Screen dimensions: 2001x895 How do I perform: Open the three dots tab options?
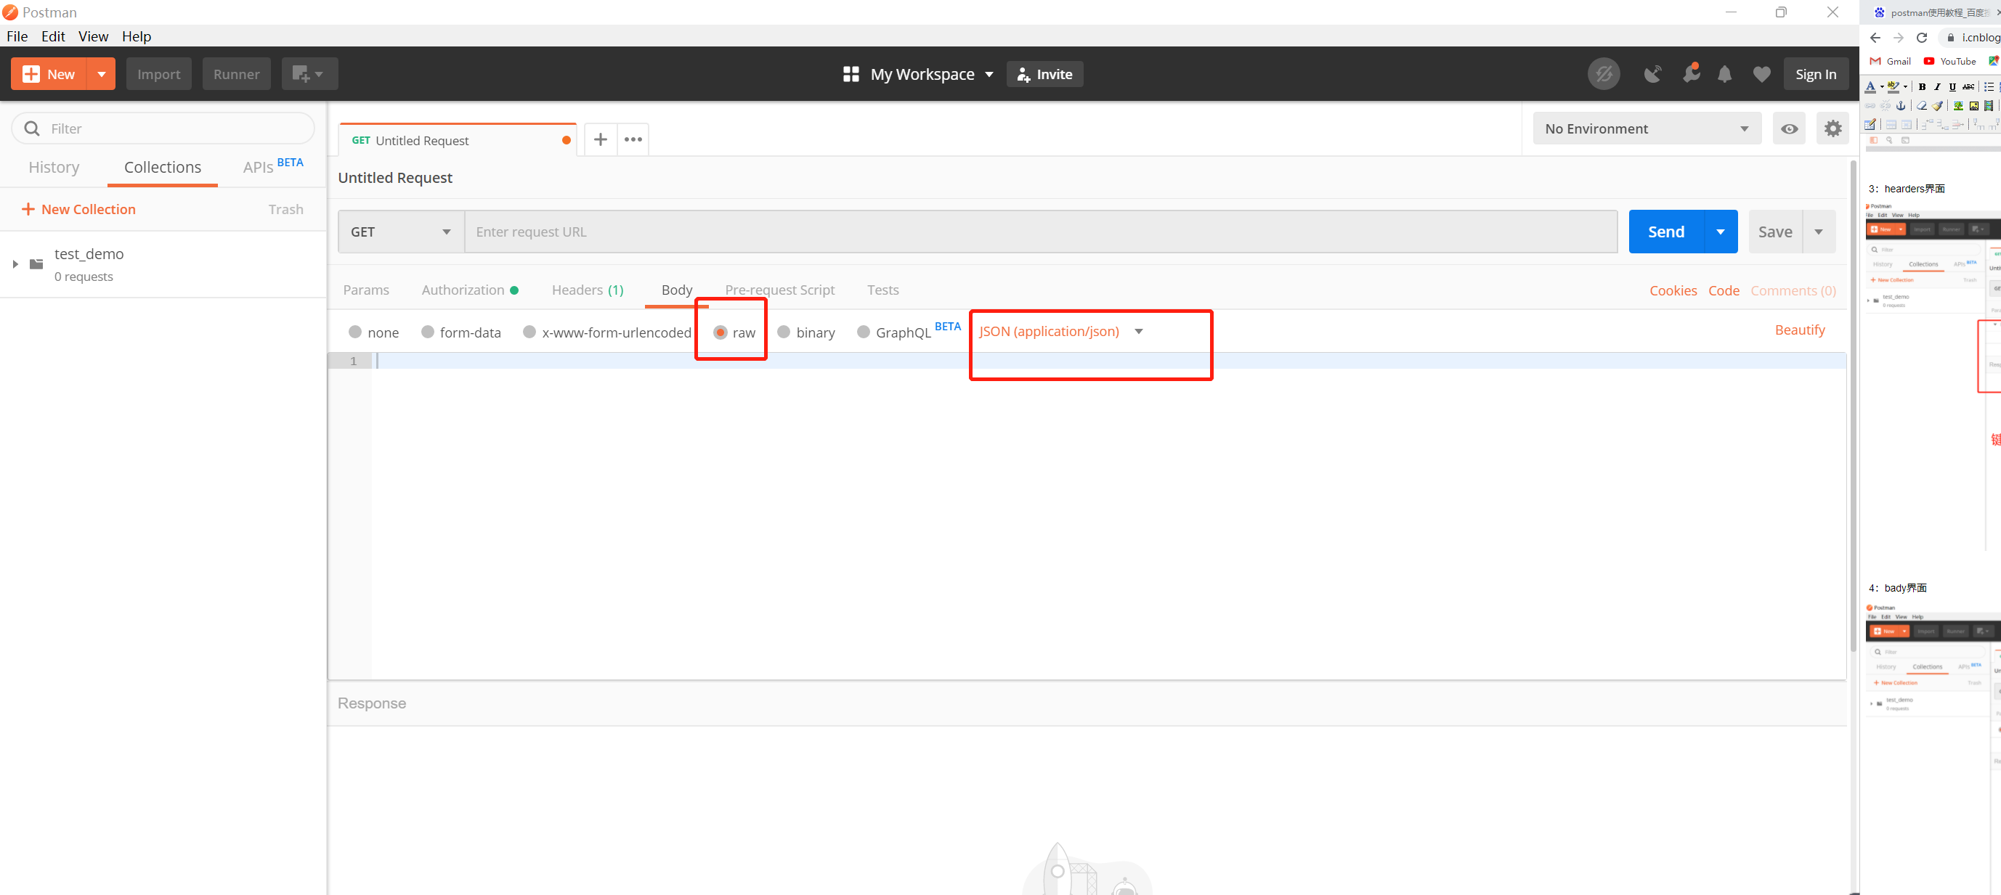coord(633,139)
